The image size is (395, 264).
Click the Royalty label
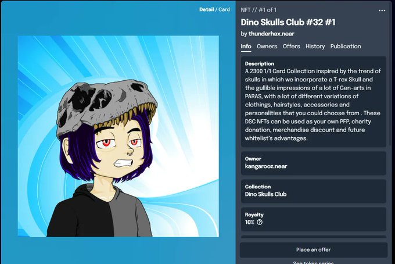click(x=254, y=215)
